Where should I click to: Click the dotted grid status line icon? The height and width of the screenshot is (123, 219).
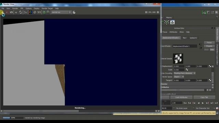point(212,12)
